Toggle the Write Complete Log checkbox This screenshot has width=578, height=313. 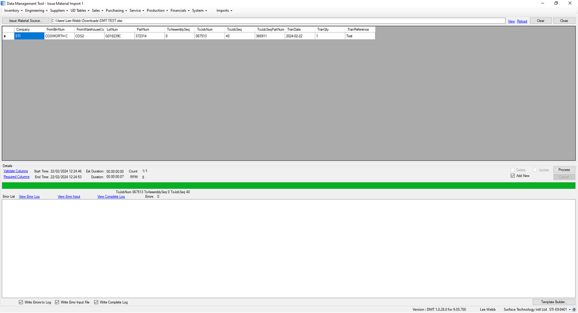tap(96, 301)
